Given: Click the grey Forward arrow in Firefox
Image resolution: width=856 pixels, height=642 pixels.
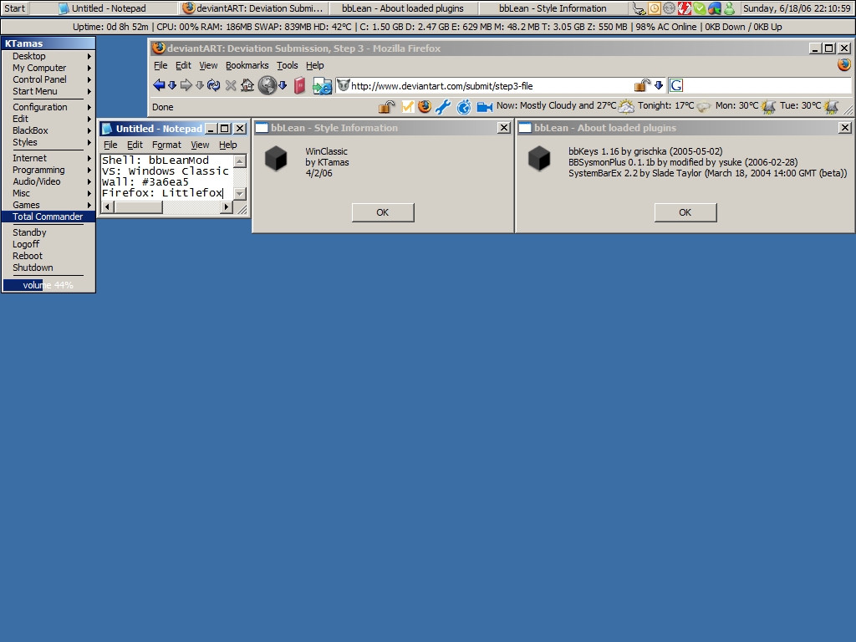Looking at the screenshot, I should 186,85.
